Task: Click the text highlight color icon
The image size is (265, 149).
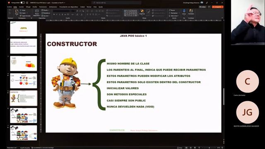Action: [77, 14]
